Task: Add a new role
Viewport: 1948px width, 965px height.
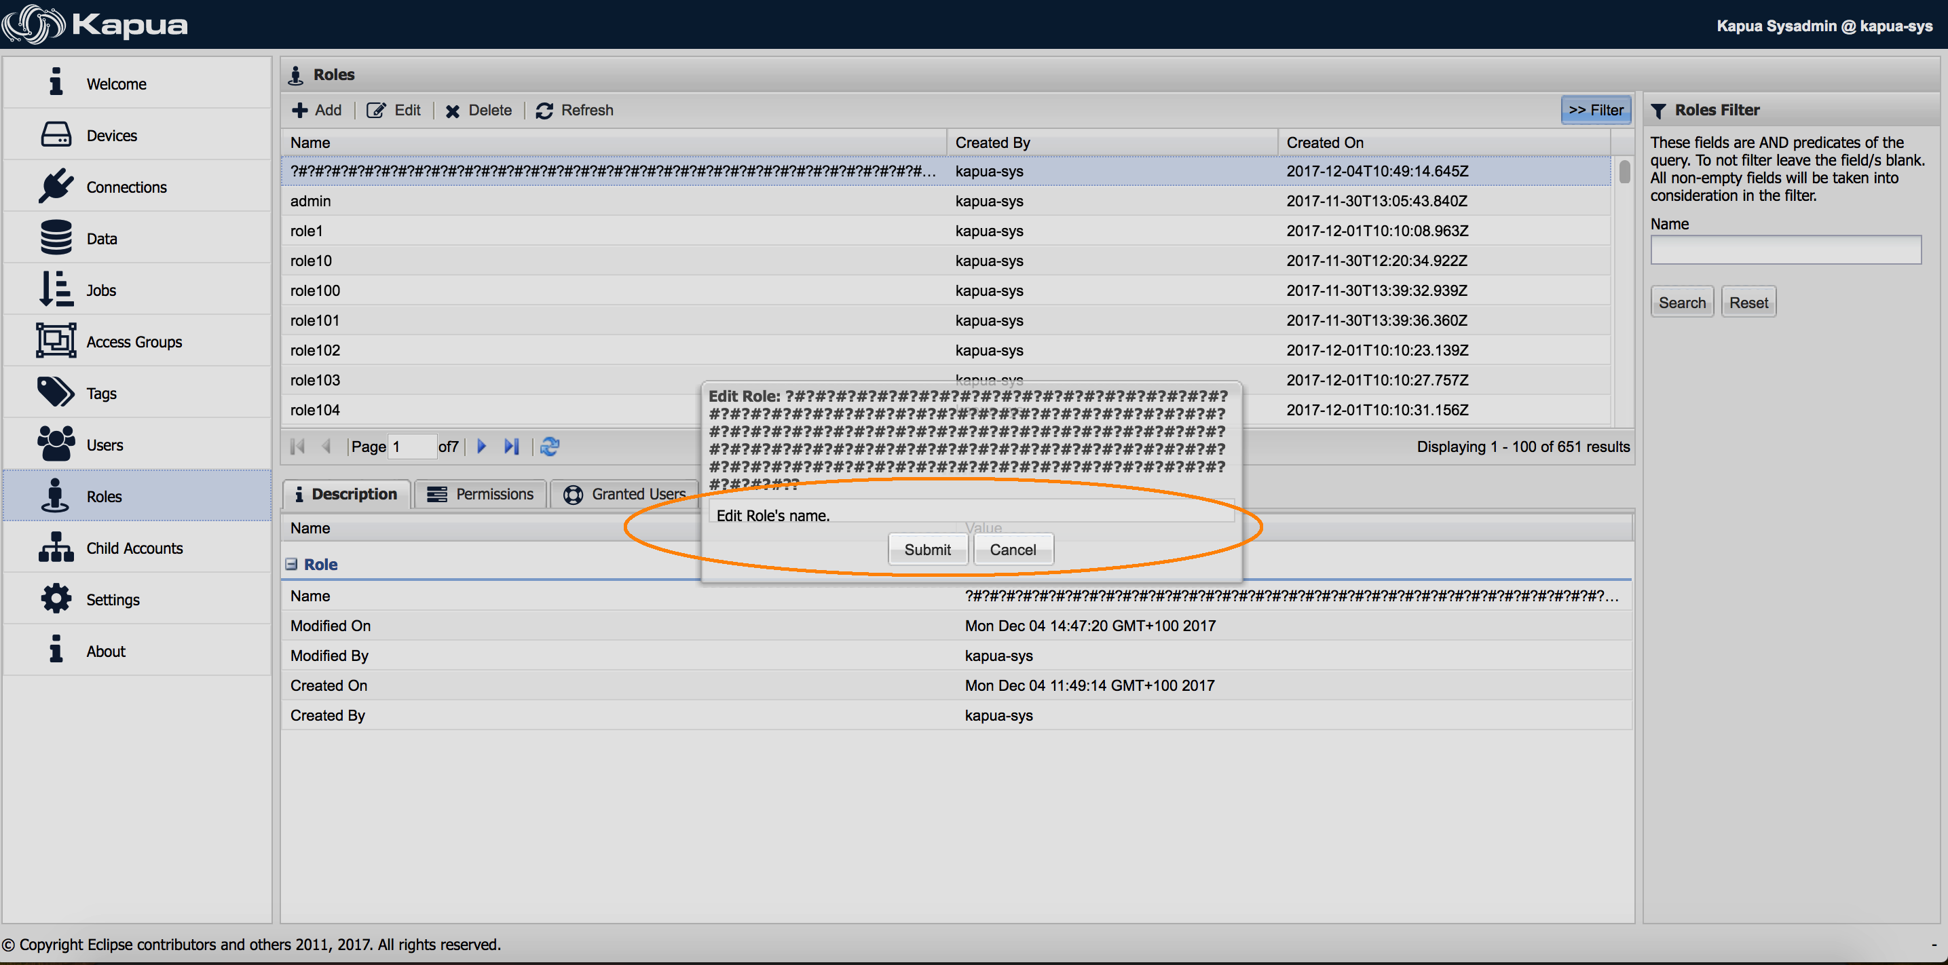Action: 317,111
